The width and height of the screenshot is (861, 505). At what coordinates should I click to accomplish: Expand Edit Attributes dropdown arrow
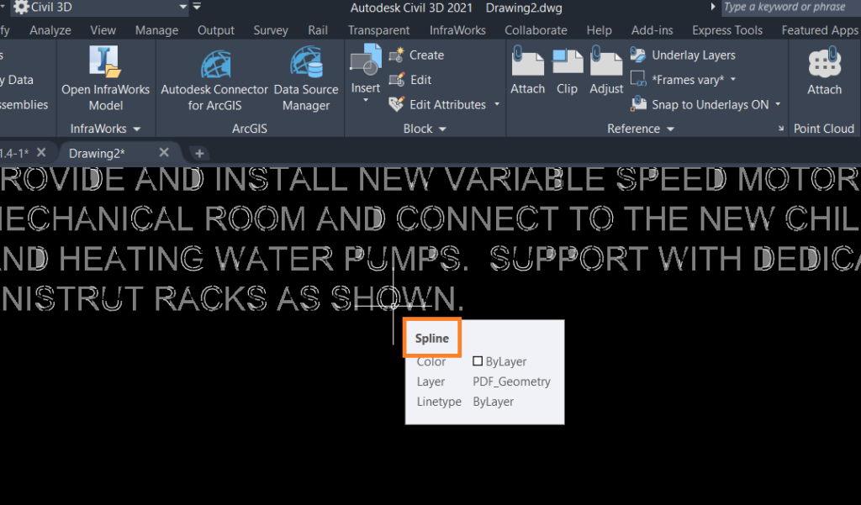497,104
